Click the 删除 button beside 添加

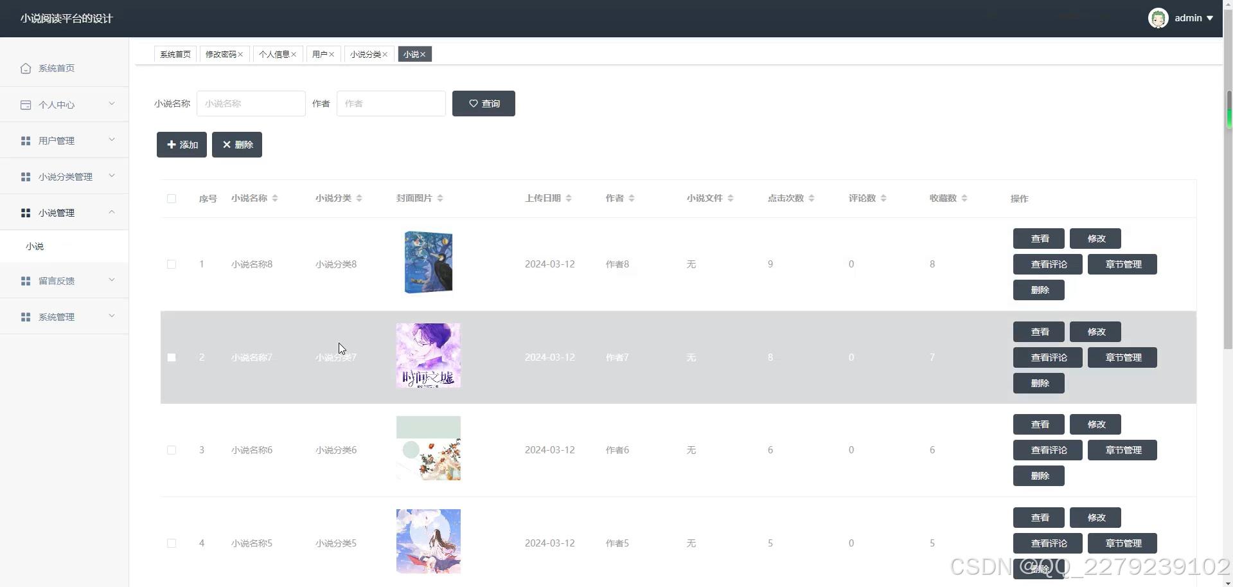tap(236, 144)
